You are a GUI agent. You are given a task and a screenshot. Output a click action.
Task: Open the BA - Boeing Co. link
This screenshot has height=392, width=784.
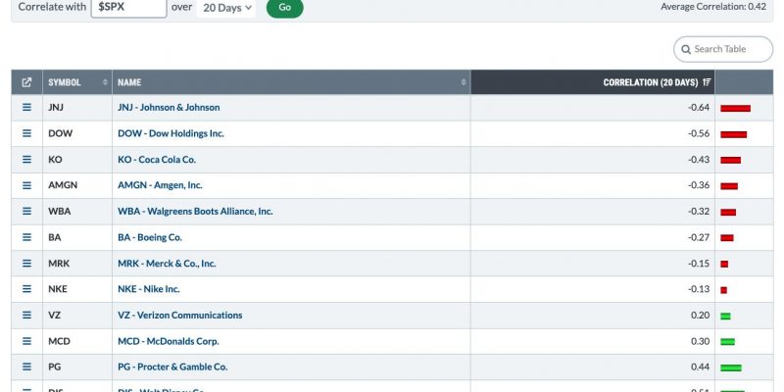point(150,237)
